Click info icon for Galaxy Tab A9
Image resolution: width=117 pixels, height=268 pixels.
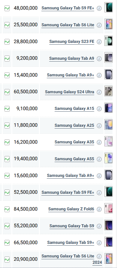click(x=99, y=59)
